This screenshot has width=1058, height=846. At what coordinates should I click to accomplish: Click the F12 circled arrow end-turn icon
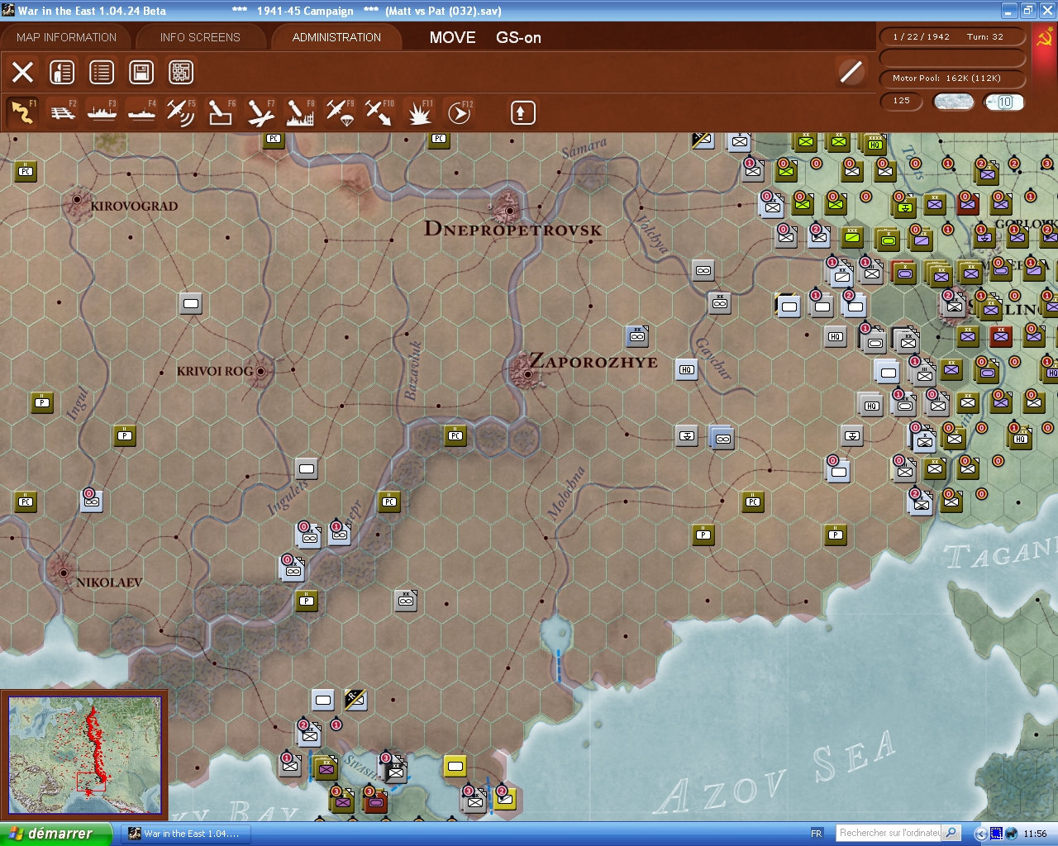click(x=459, y=112)
